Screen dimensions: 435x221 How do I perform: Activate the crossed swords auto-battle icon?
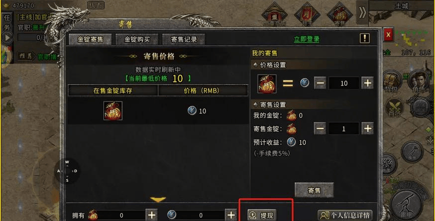[395, 108]
